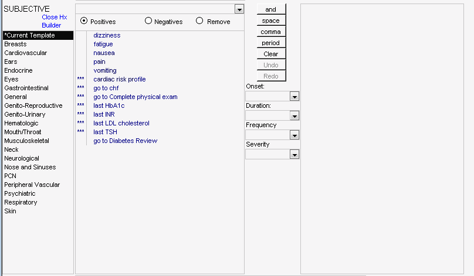Select Gastrointestinal category

click(26, 88)
